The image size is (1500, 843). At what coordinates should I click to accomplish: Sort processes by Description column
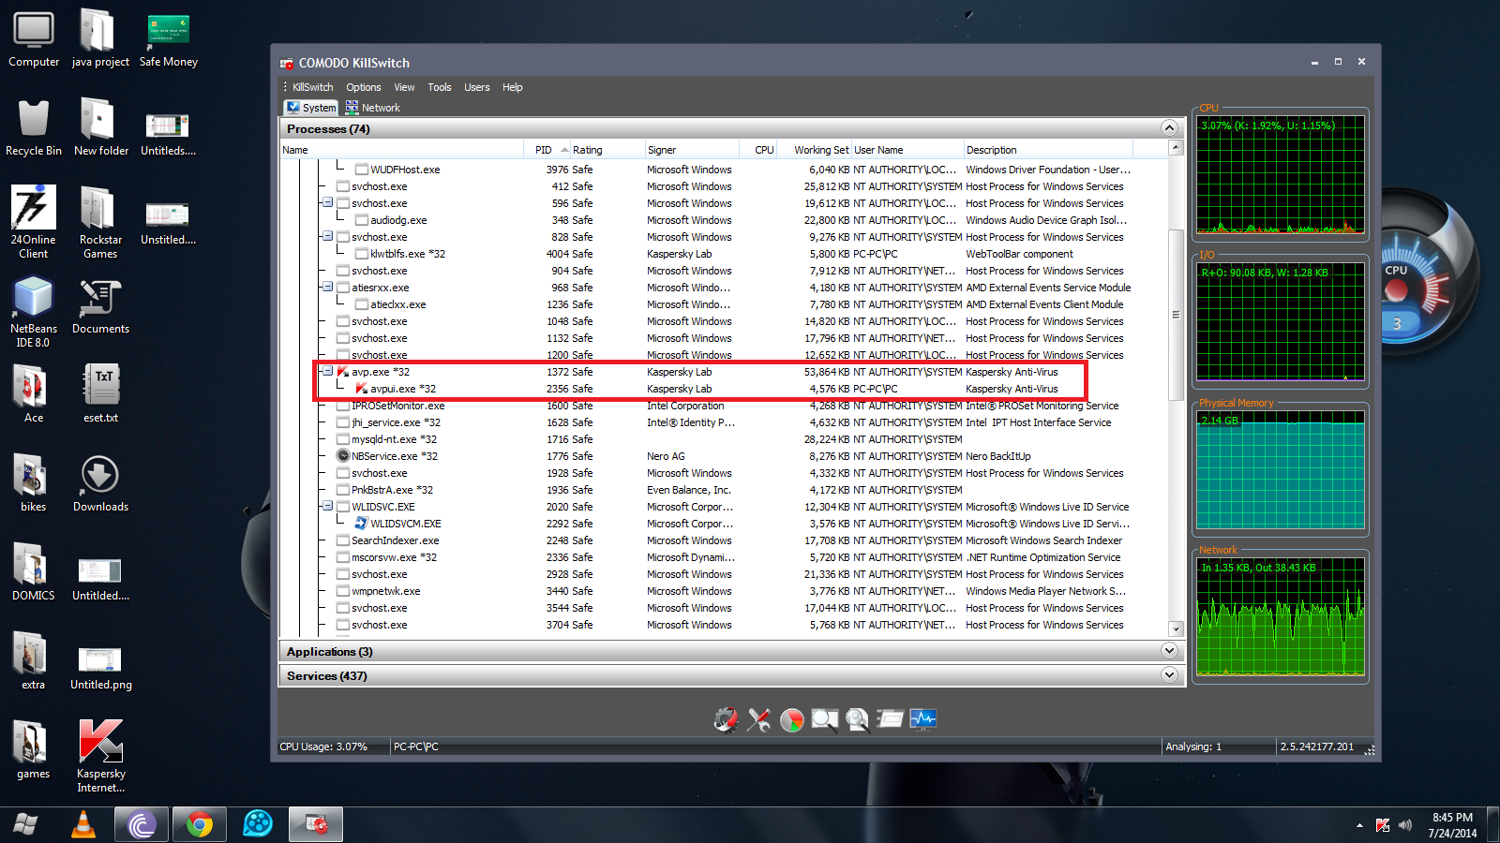coord(1048,150)
